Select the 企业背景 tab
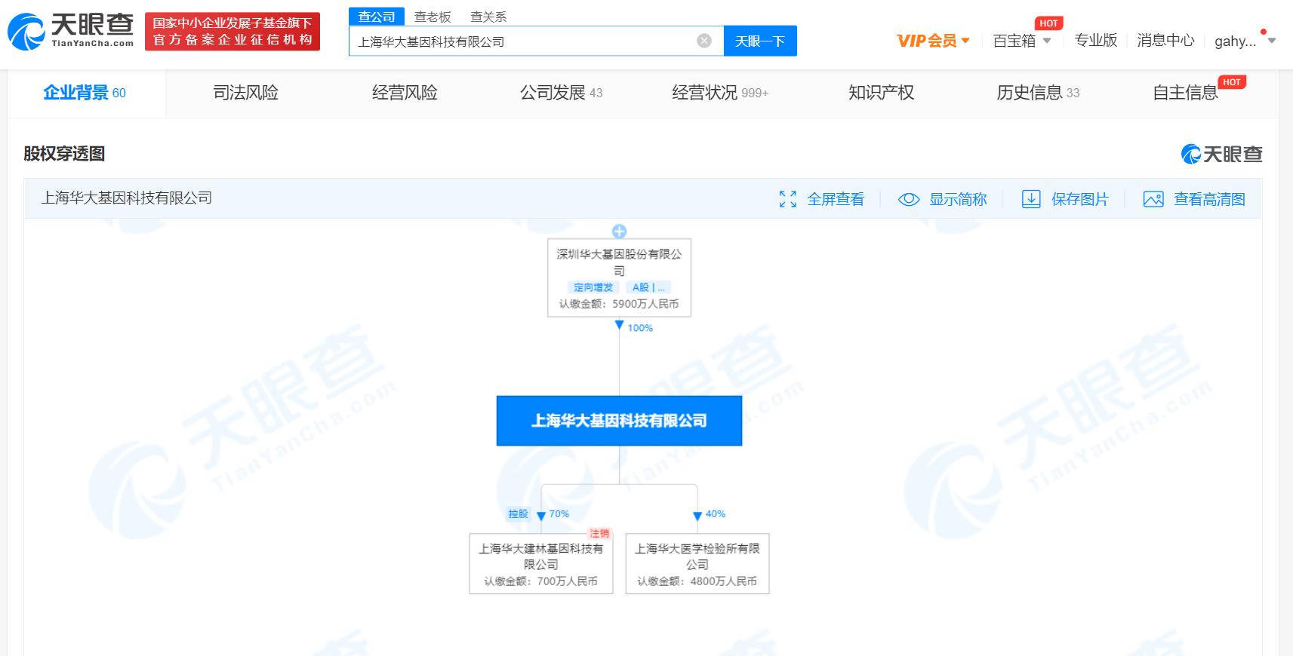1293x656 pixels. point(85,93)
